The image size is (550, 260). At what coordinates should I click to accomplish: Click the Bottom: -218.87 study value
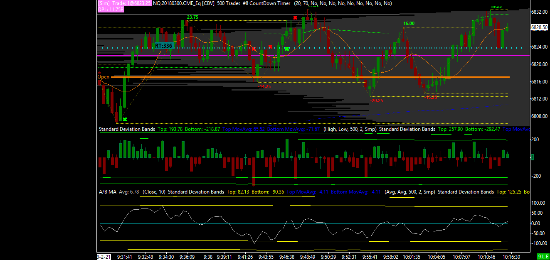[x=203, y=129]
